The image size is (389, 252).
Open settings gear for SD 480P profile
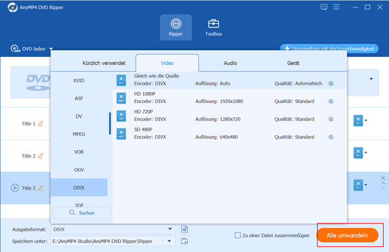tap(331, 137)
